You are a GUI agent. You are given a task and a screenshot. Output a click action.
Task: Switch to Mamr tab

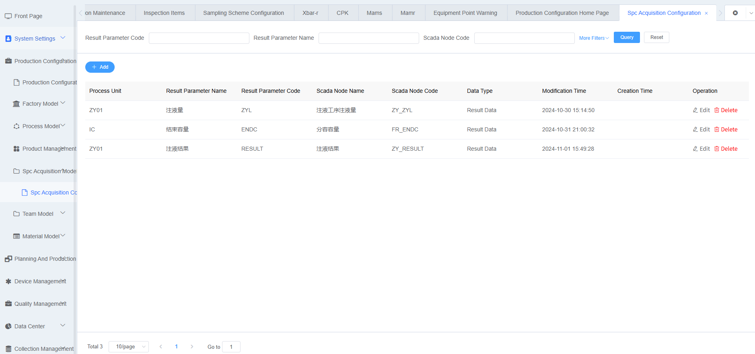408,13
